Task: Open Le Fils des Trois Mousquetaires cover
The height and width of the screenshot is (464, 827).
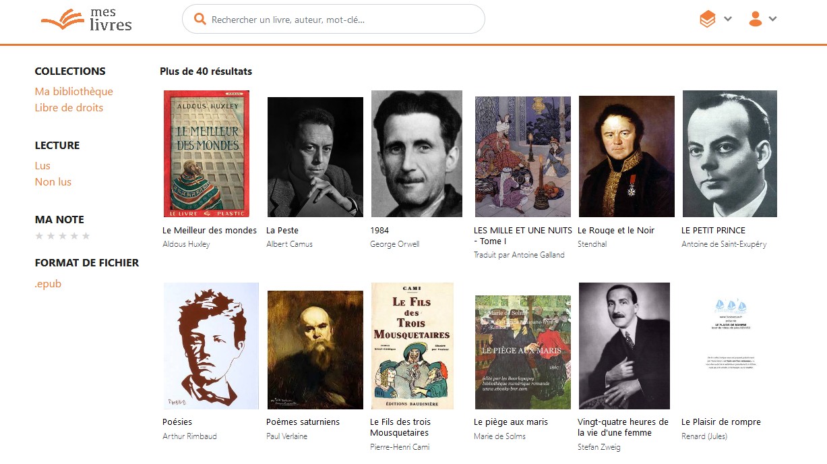Action: point(412,346)
